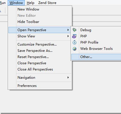Click the PHP Profile stopwatch icon

point(74,42)
